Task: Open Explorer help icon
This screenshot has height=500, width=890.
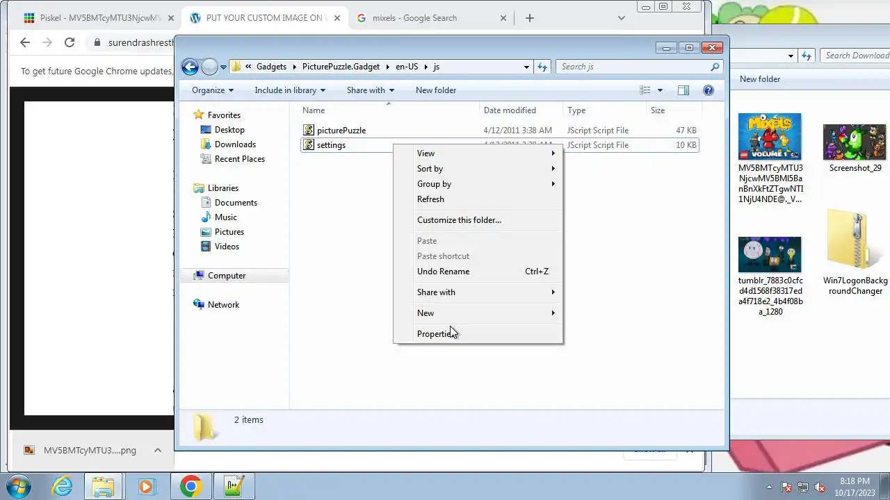Action: click(x=709, y=90)
